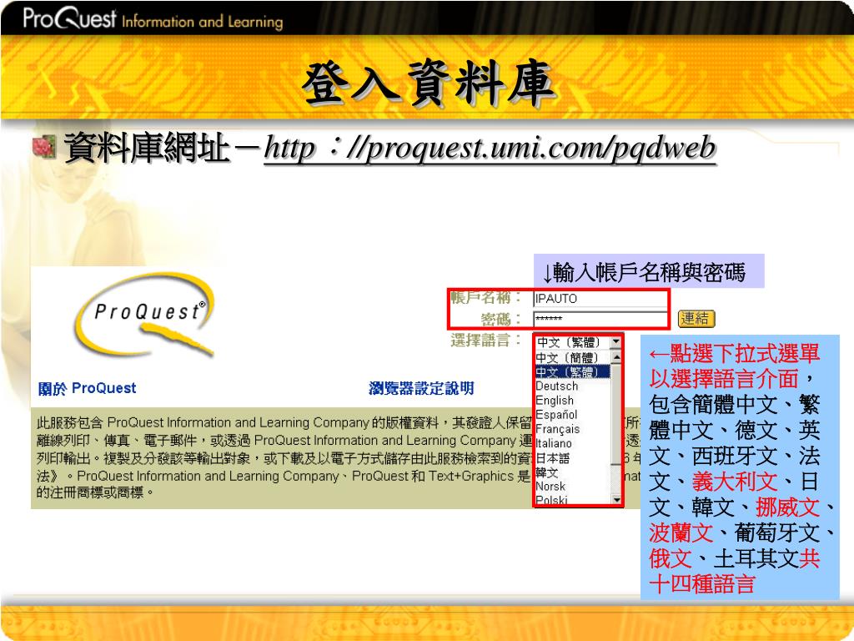
Task: Click the account name input field containing IPAUTO
Action: (600, 299)
